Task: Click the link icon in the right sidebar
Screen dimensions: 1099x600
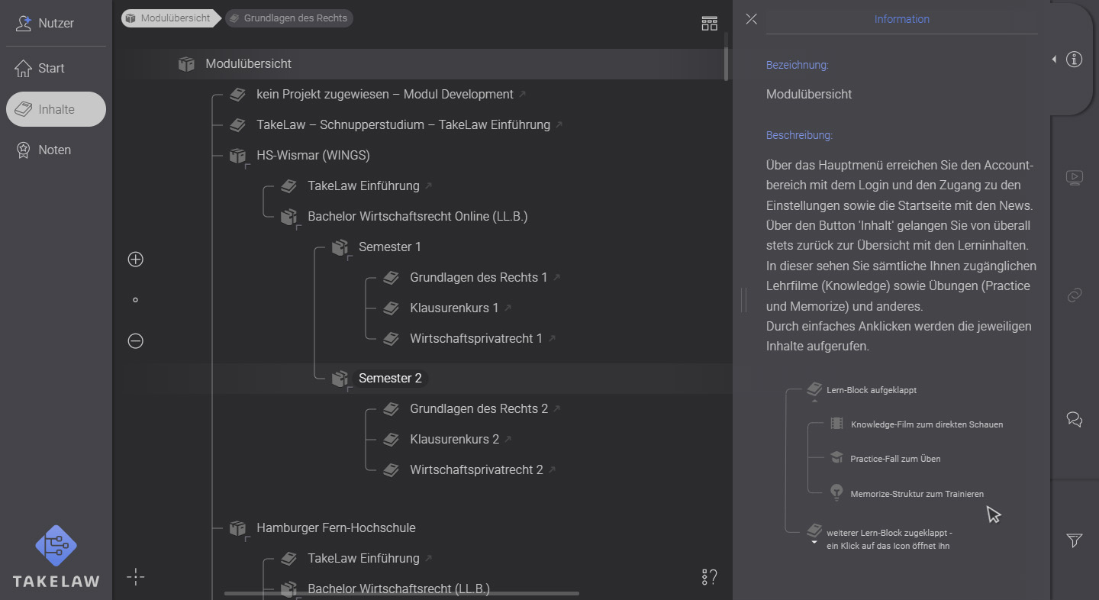Action: (x=1075, y=295)
